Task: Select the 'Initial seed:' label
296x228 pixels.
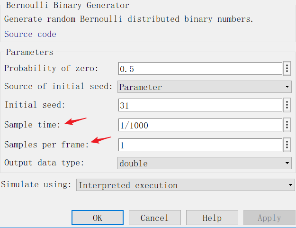Action: [x=35, y=105]
